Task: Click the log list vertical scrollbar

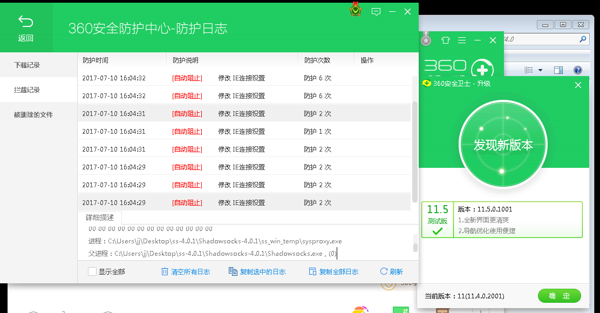Action: (x=415, y=152)
